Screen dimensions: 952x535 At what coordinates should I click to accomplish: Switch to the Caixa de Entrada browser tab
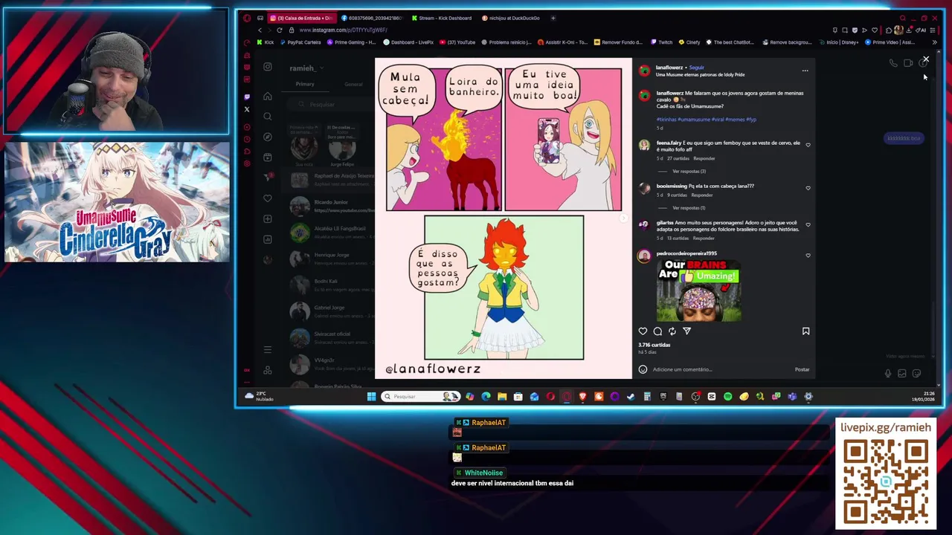click(x=302, y=18)
